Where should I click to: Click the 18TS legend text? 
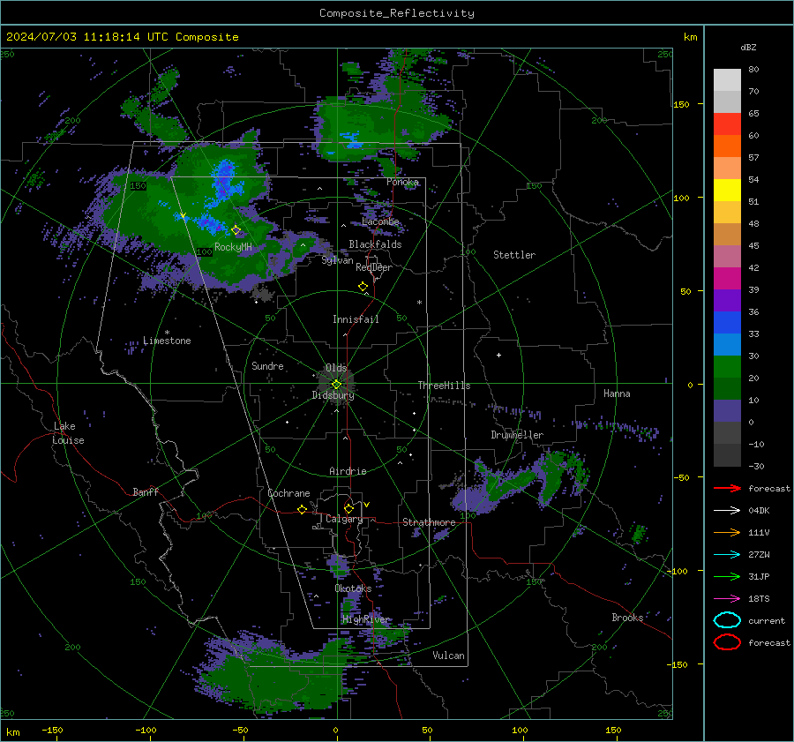(x=759, y=599)
